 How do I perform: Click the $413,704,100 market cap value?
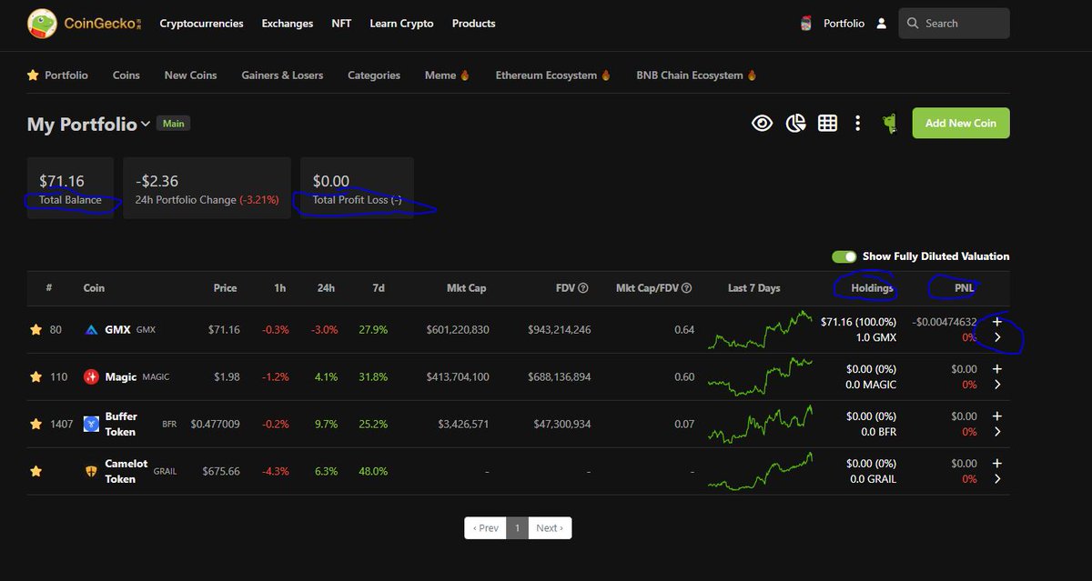pyautogui.click(x=457, y=376)
